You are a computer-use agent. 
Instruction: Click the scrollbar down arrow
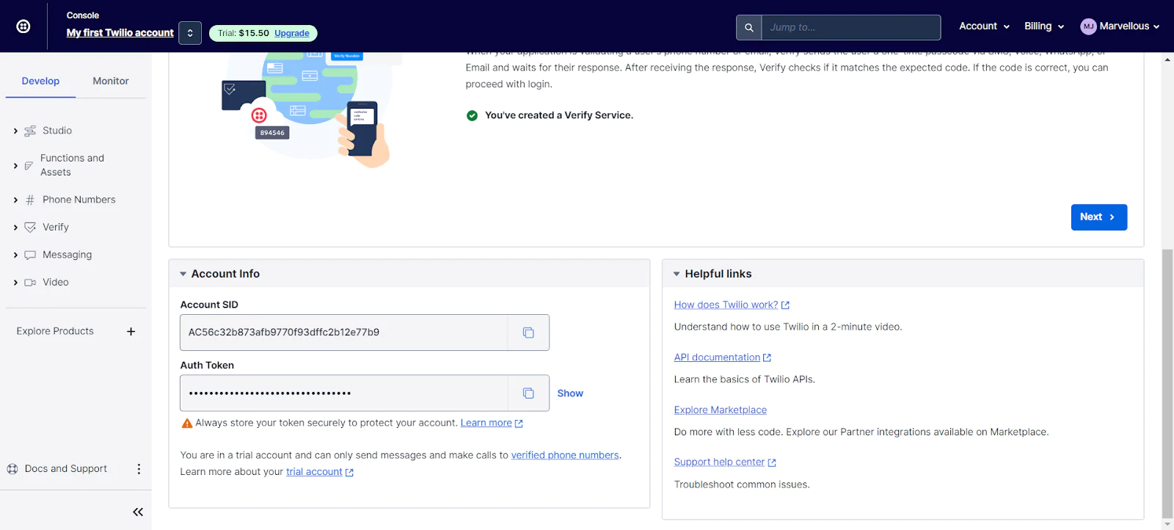click(x=1167, y=524)
